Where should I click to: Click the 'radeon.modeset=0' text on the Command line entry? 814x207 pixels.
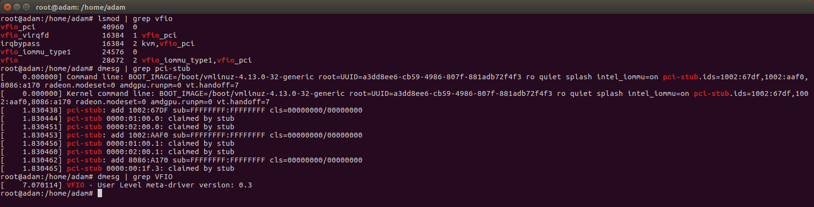tap(80, 85)
